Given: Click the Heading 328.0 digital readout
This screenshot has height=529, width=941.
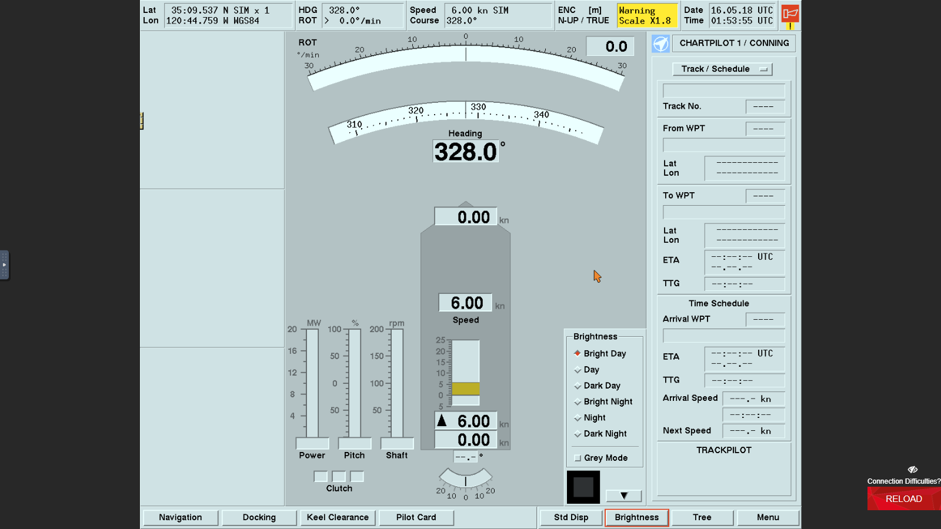Looking at the screenshot, I should [466, 152].
